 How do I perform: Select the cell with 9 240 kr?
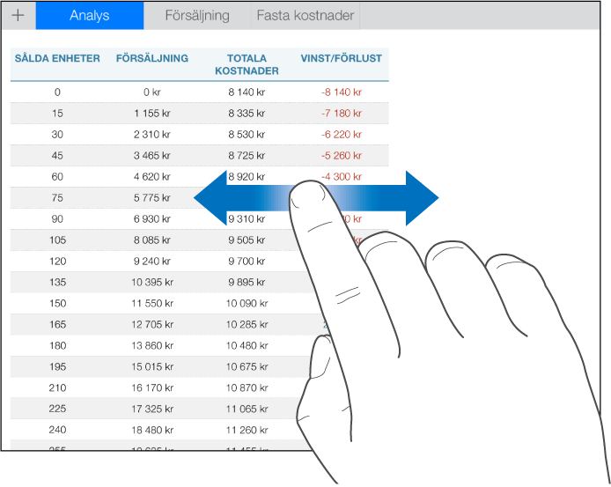(x=152, y=262)
